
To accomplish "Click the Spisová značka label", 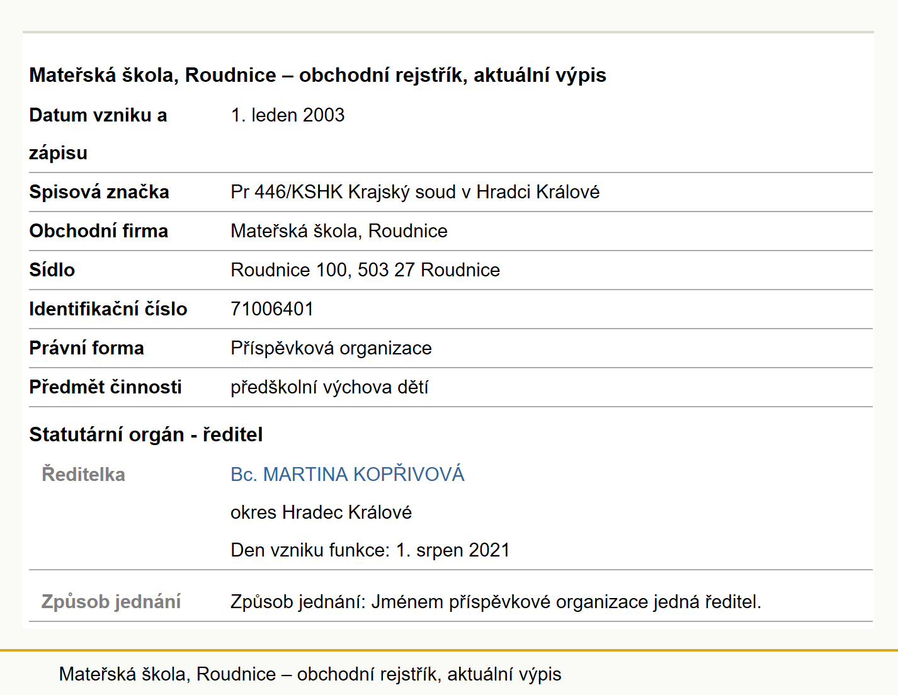I will click(99, 192).
